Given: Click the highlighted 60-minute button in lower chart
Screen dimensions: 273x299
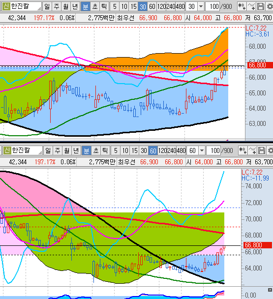Looking at the screenshot, I should tap(153, 150).
